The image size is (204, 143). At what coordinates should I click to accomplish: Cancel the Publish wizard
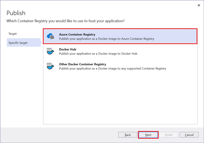click(x=189, y=135)
